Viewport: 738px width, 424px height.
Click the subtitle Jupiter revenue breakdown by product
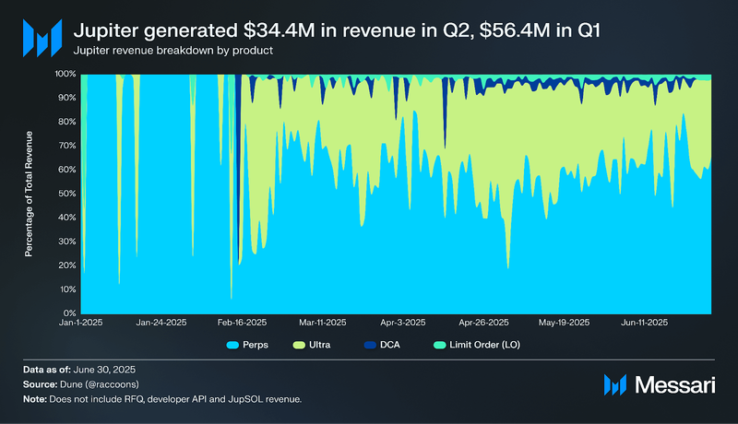click(173, 51)
